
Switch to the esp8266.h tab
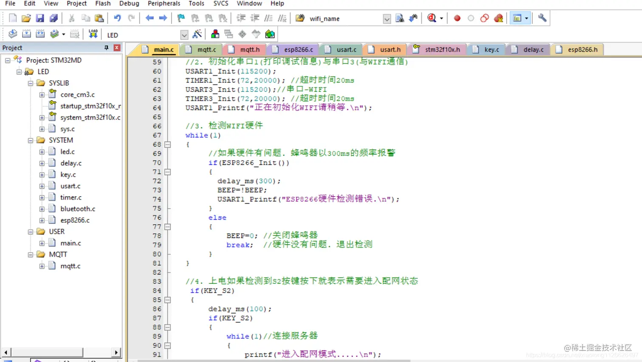pos(578,49)
